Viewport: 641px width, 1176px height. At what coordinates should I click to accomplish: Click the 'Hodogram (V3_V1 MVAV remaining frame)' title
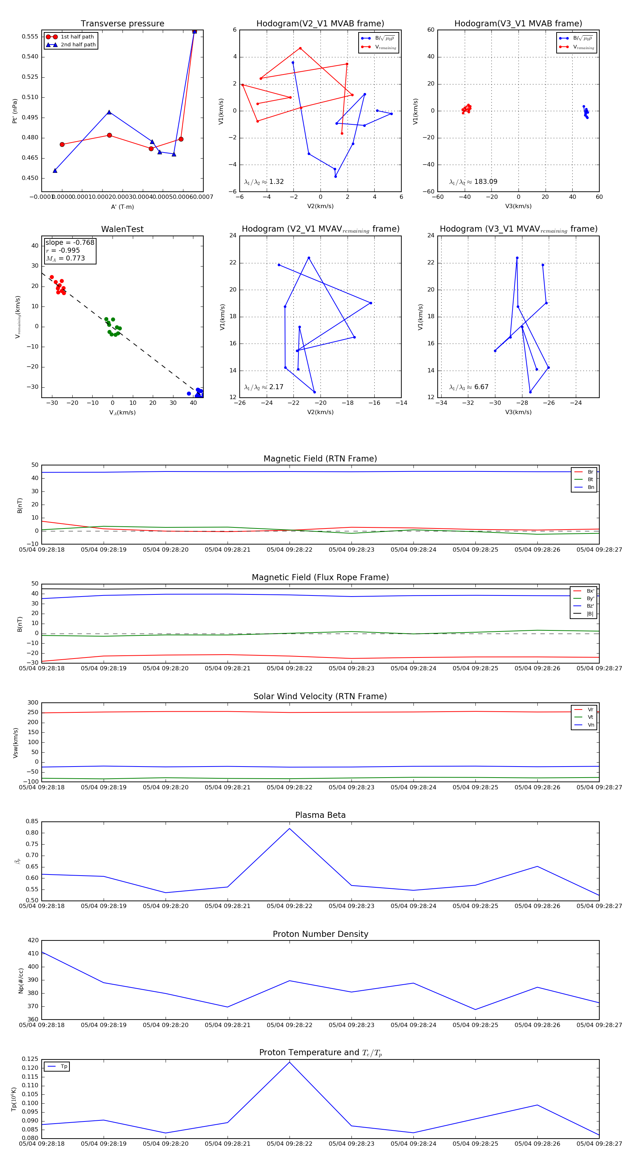[x=518, y=229]
